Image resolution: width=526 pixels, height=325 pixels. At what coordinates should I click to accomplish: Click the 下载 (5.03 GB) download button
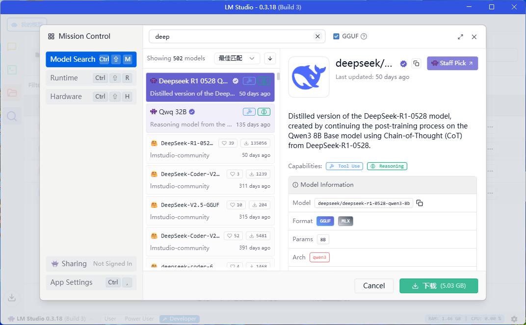point(439,286)
